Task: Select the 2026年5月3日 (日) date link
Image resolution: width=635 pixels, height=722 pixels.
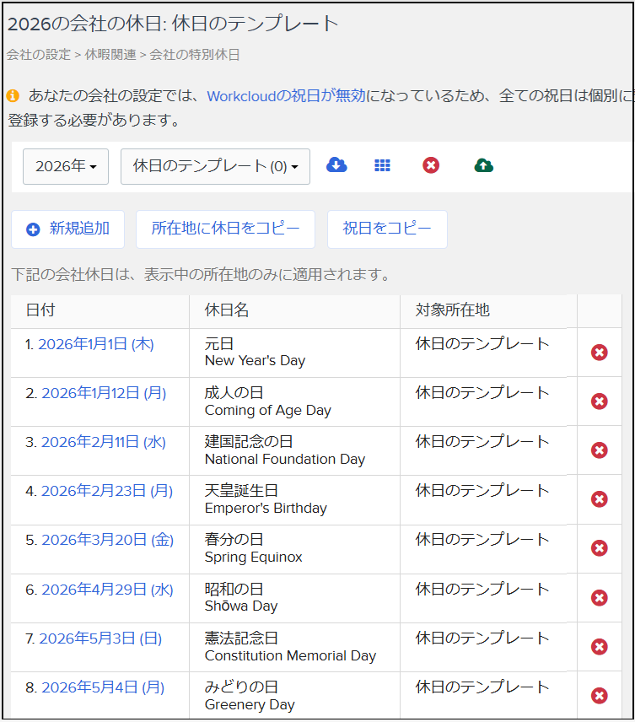Action: click(x=100, y=638)
